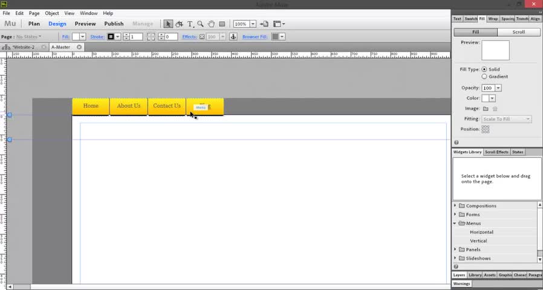Select the Gradient fill type
543x290 pixels.
484,77
